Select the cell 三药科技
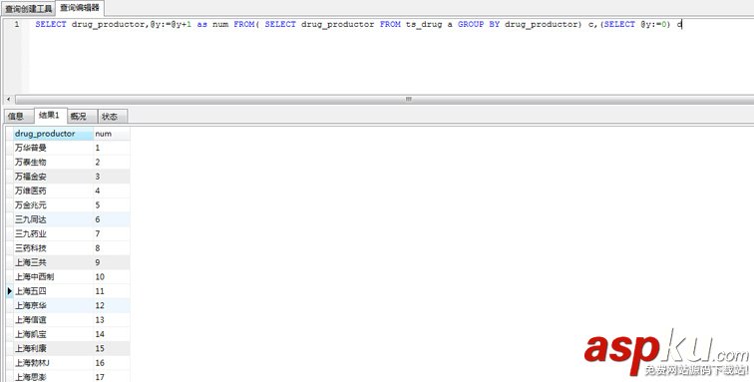754x382 pixels. point(54,247)
